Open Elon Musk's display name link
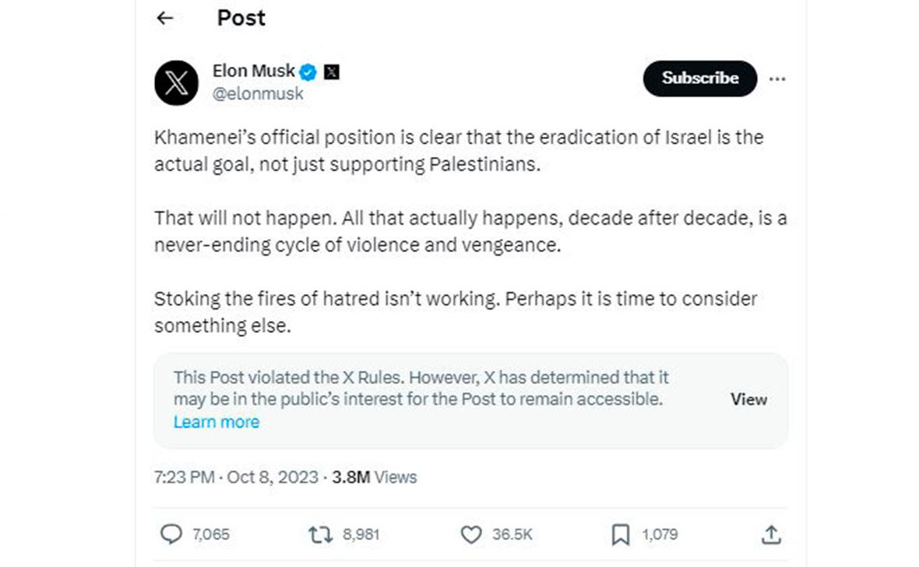 (254, 72)
